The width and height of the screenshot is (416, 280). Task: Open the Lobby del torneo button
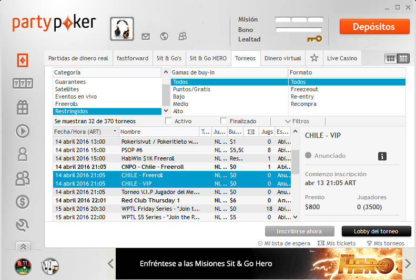coord(376,231)
